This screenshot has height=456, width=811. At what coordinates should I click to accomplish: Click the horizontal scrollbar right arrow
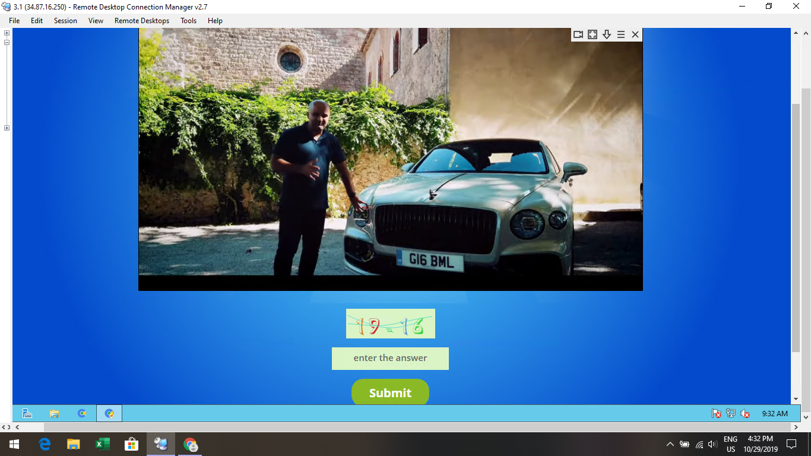pos(796,427)
